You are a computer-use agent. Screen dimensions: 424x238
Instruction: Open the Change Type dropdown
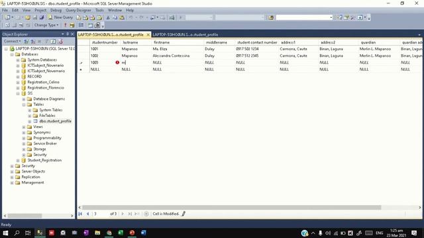(x=46, y=25)
